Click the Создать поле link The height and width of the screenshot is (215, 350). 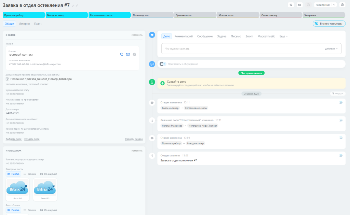pos(32,139)
